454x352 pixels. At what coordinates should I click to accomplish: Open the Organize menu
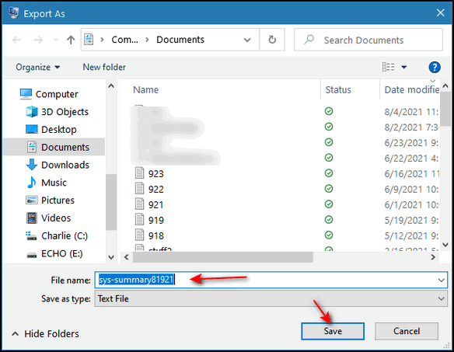point(37,67)
